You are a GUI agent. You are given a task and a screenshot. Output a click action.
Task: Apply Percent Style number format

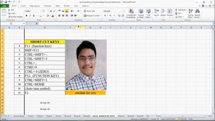pos(111,16)
